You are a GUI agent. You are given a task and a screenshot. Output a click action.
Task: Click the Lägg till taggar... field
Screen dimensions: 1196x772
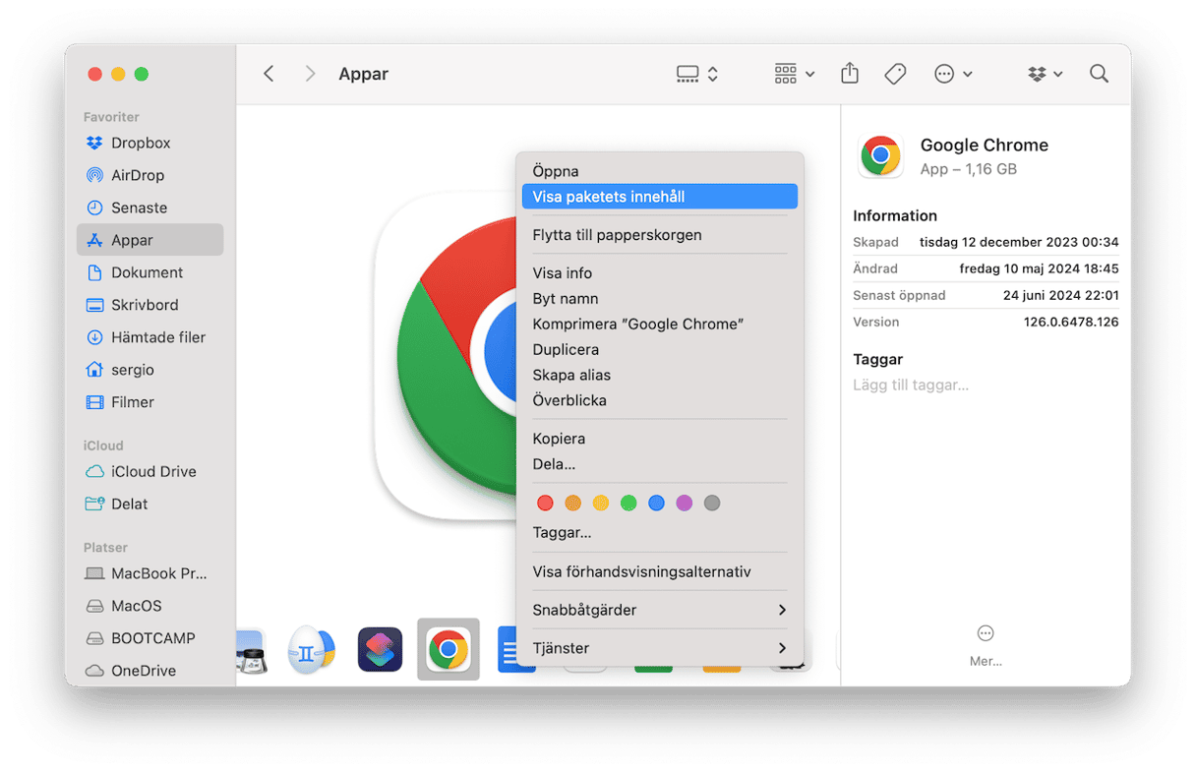click(x=911, y=386)
